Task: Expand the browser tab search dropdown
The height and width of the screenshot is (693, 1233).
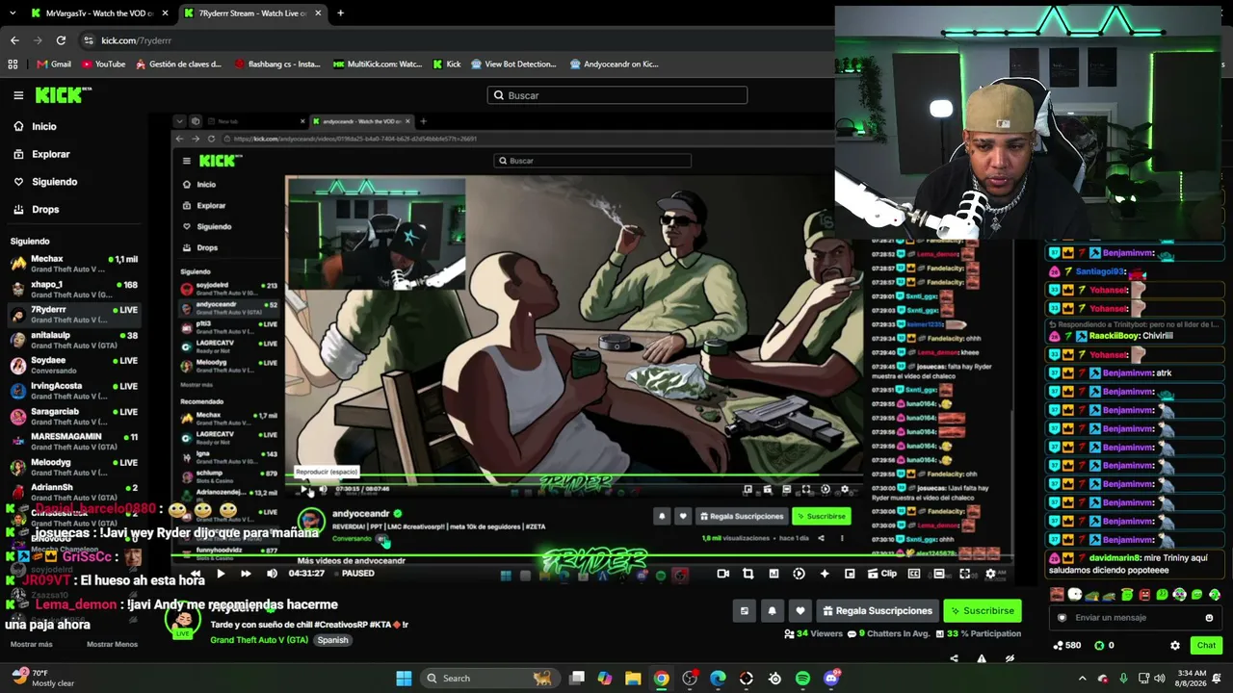Action: coord(11,13)
